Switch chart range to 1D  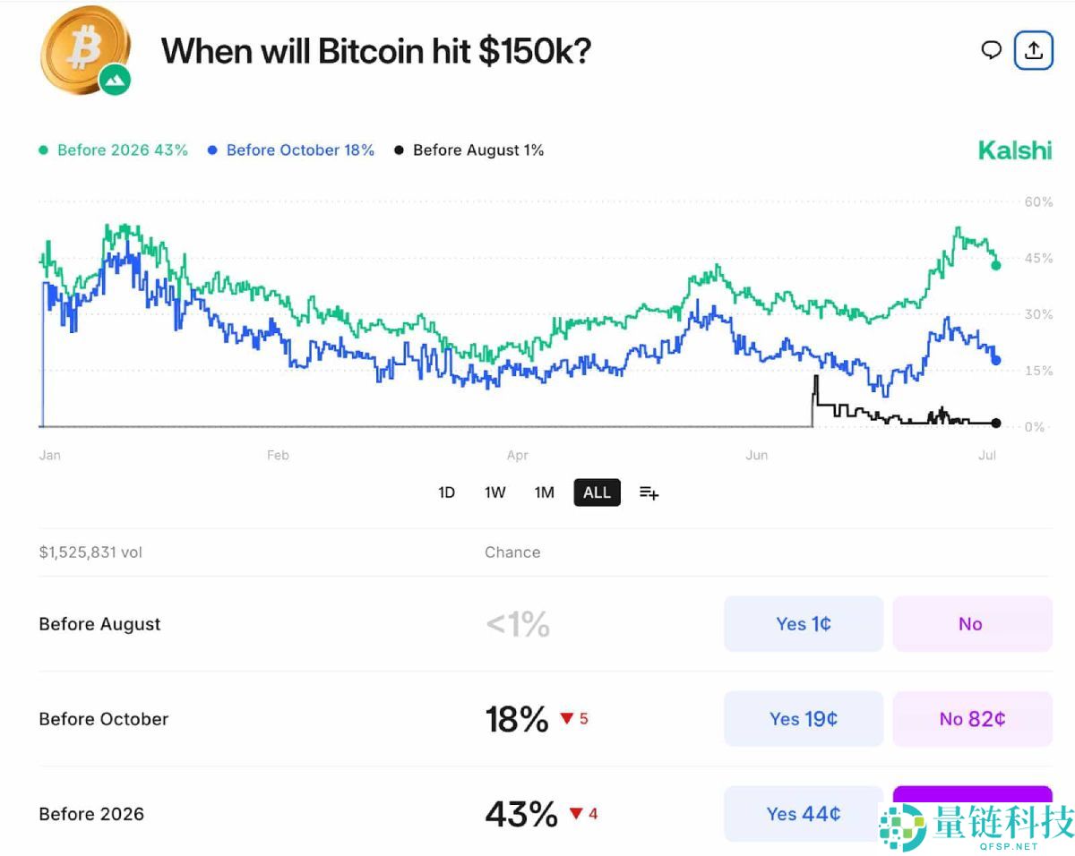[446, 492]
